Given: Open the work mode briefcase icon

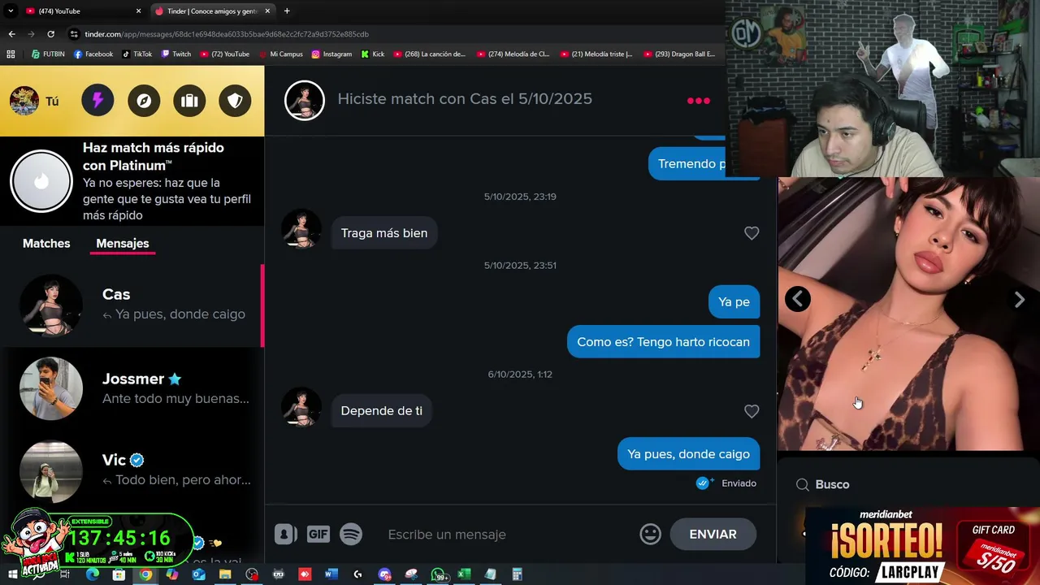Looking at the screenshot, I should (189, 101).
